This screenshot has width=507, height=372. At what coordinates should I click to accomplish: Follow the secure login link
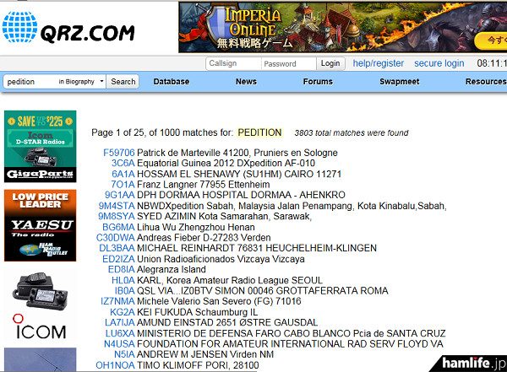(439, 63)
